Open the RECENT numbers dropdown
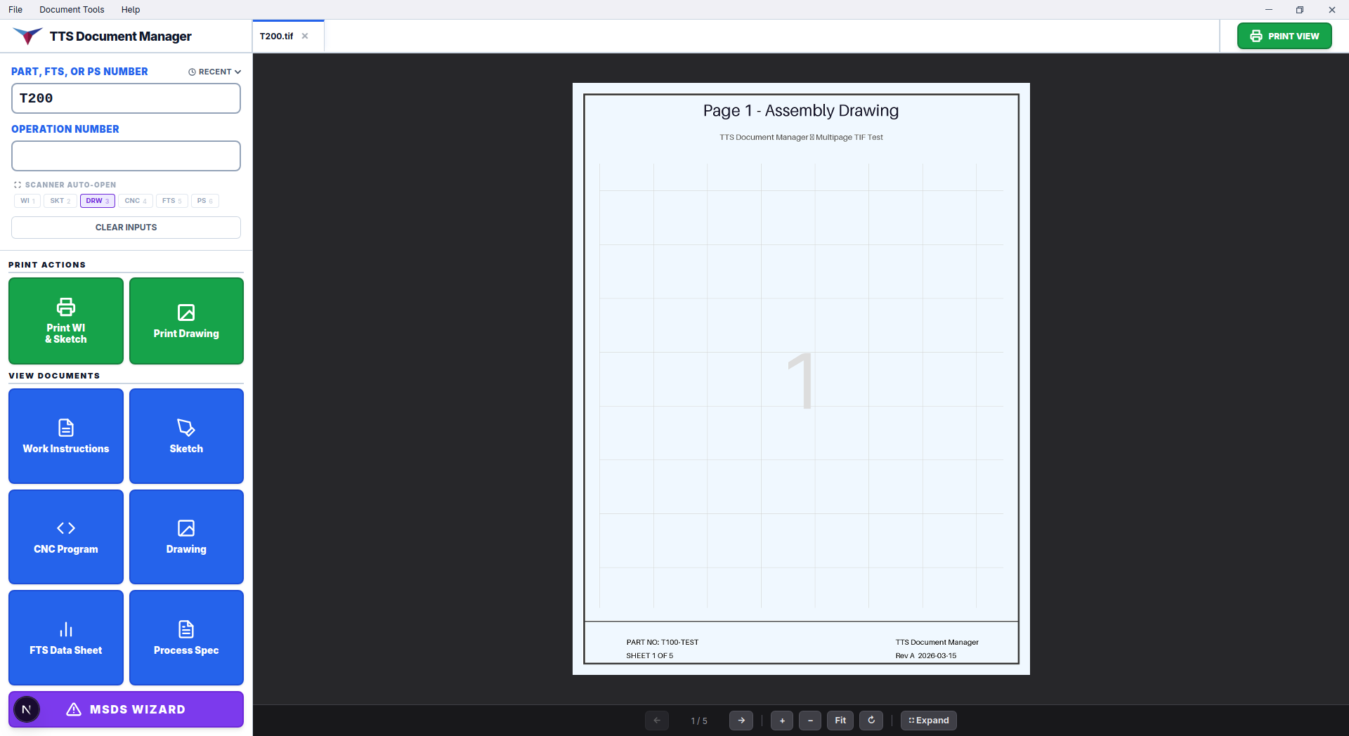Image resolution: width=1349 pixels, height=736 pixels. [x=214, y=71]
